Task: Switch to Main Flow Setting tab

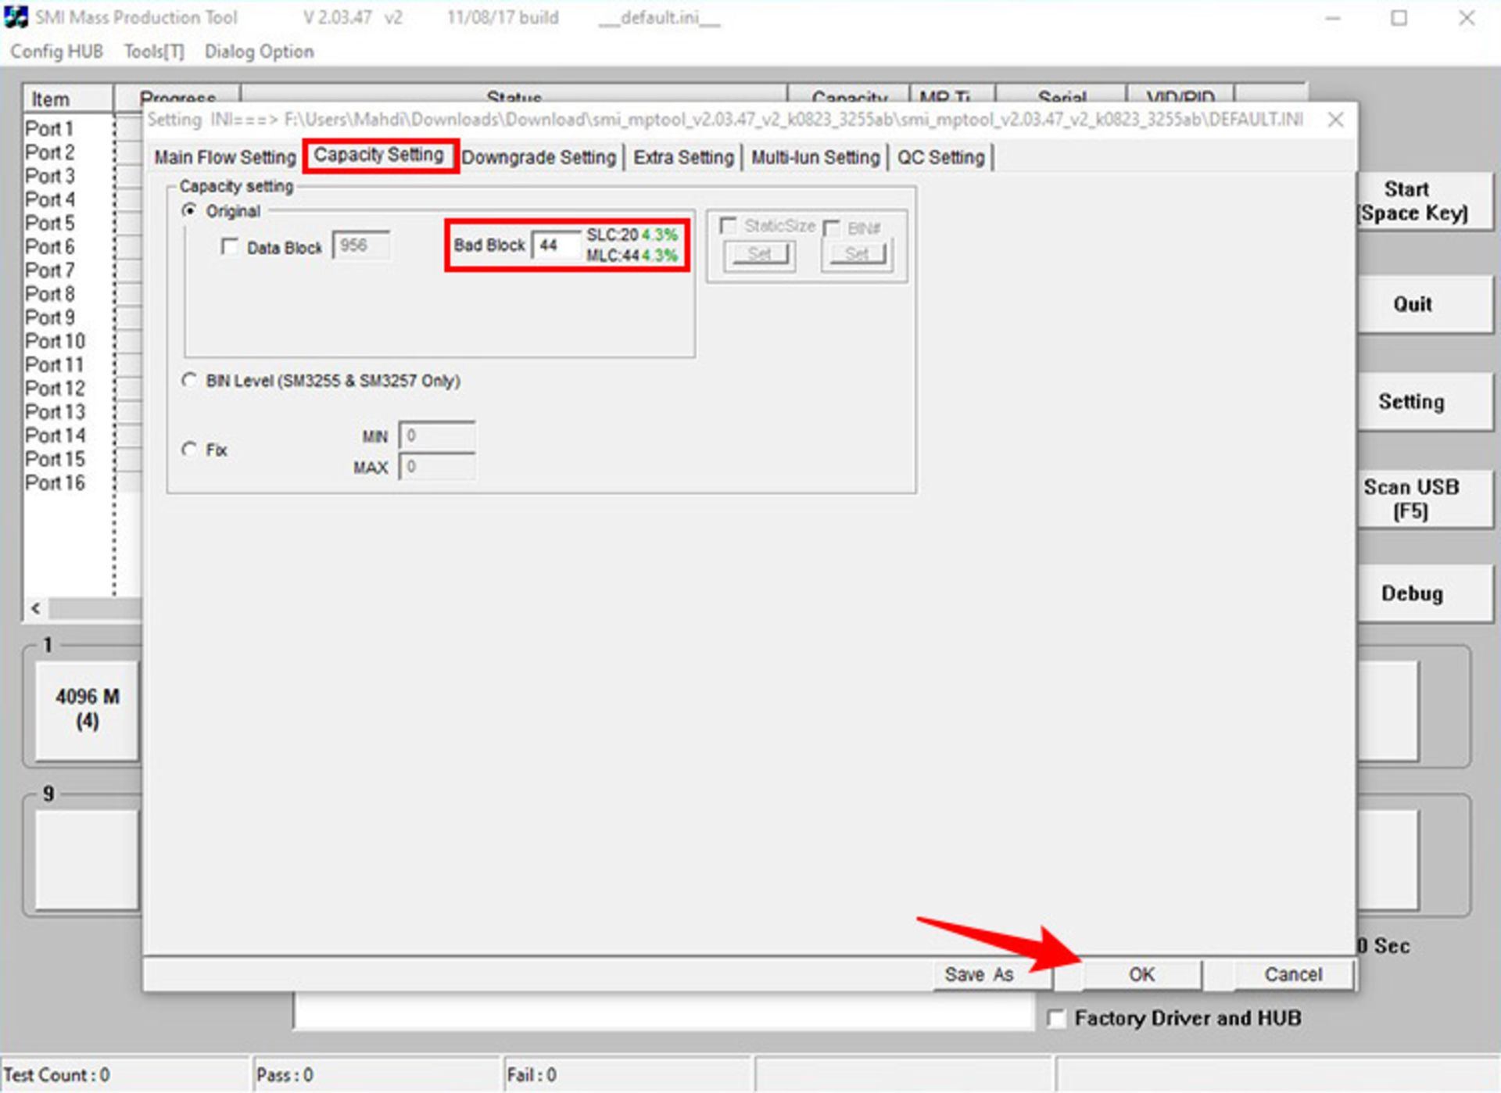Action: (x=225, y=157)
